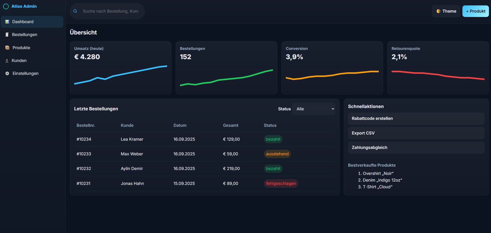Focus the order search input field
491x233 pixels.
click(x=111, y=11)
